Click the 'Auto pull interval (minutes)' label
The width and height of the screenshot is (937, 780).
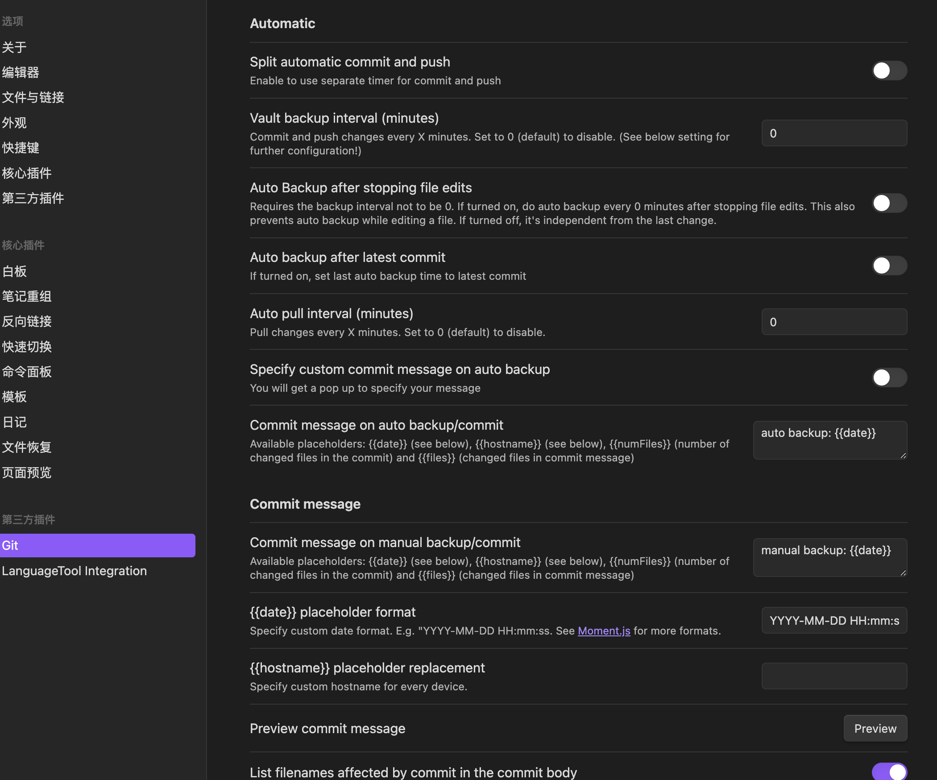point(332,313)
